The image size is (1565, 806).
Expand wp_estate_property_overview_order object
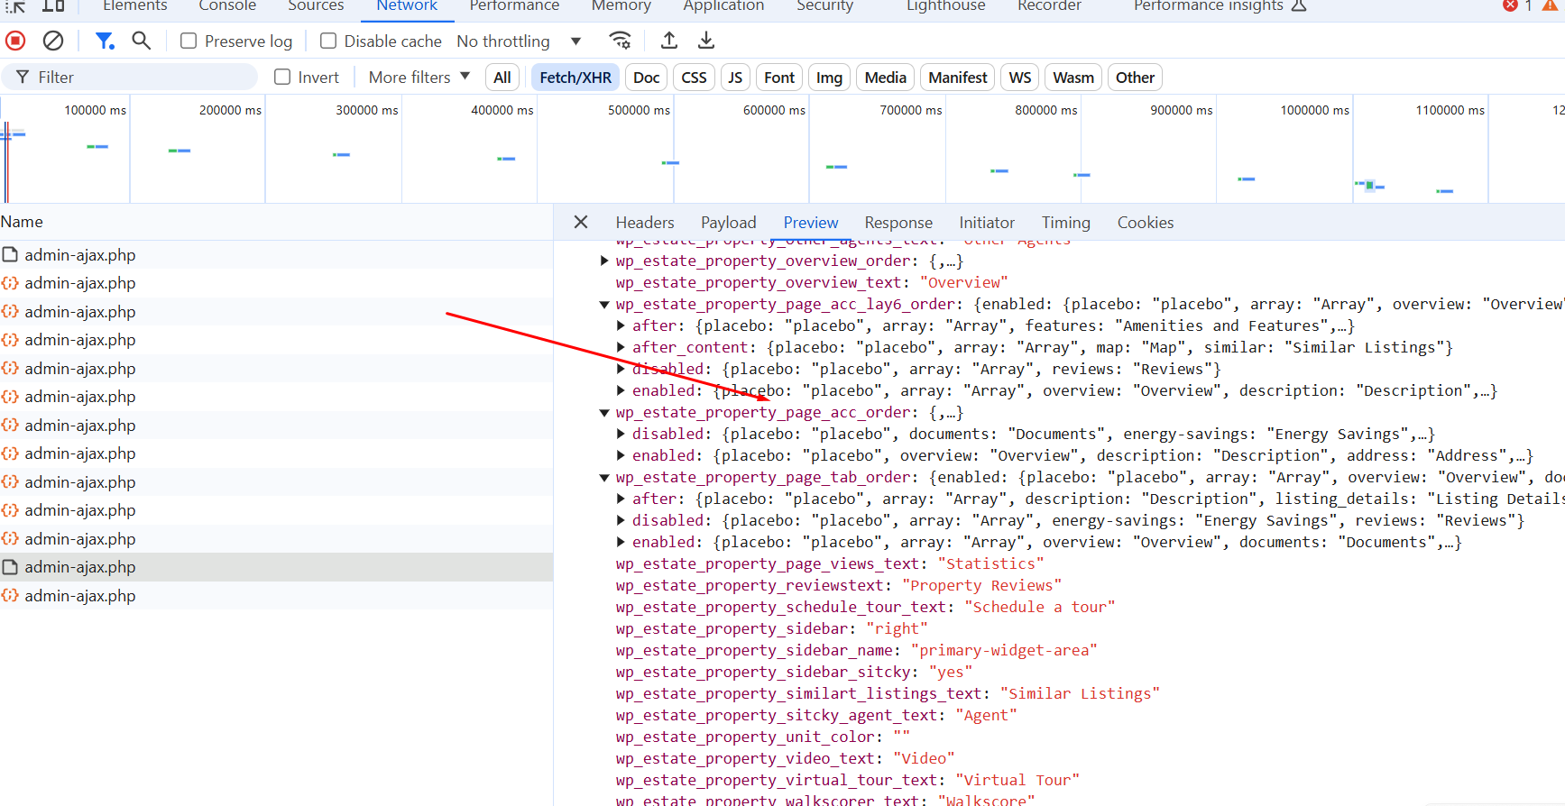604,261
